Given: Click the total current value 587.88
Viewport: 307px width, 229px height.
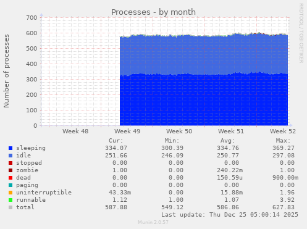Looking at the screenshot, I should [116, 207].
